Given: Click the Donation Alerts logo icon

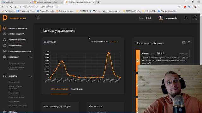Looking at the screenshot, I should (x=5, y=18).
